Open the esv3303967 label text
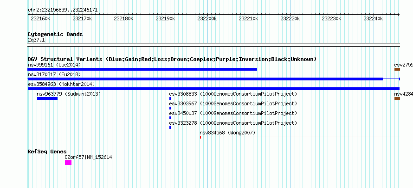 [233, 103]
